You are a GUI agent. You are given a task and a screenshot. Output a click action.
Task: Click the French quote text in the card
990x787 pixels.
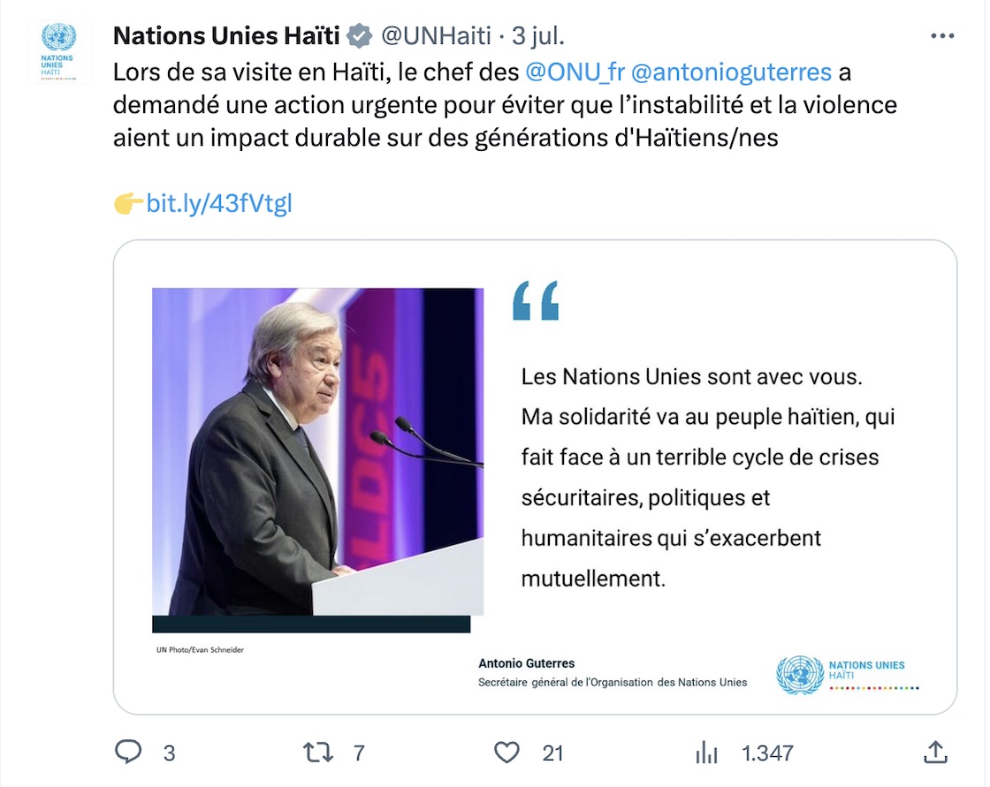[707, 477]
